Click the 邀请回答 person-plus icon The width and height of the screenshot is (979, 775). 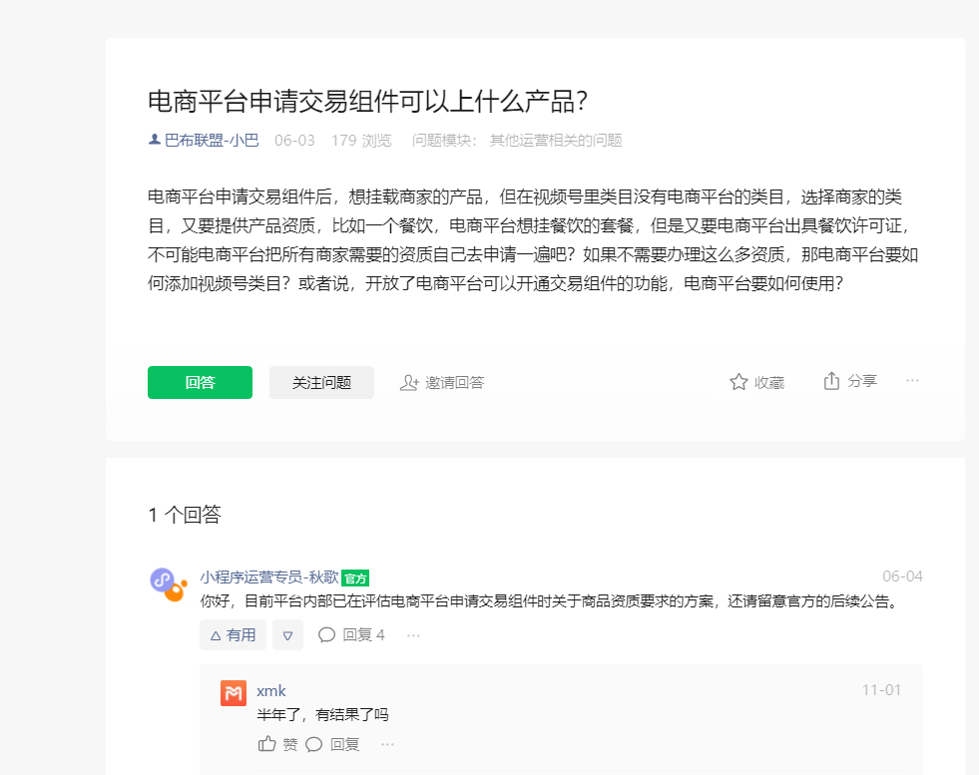coord(409,382)
